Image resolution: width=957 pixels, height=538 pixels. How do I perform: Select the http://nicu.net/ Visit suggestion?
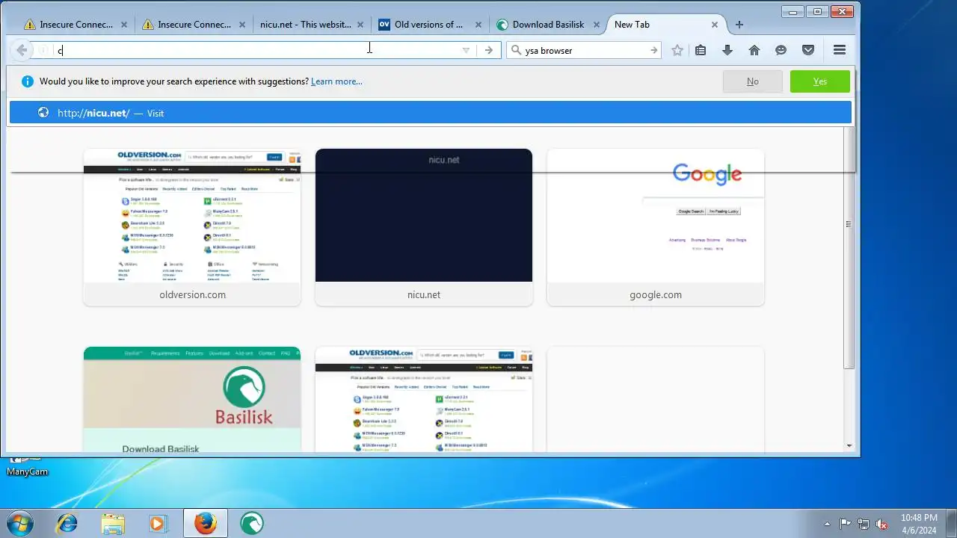click(x=431, y=113)
